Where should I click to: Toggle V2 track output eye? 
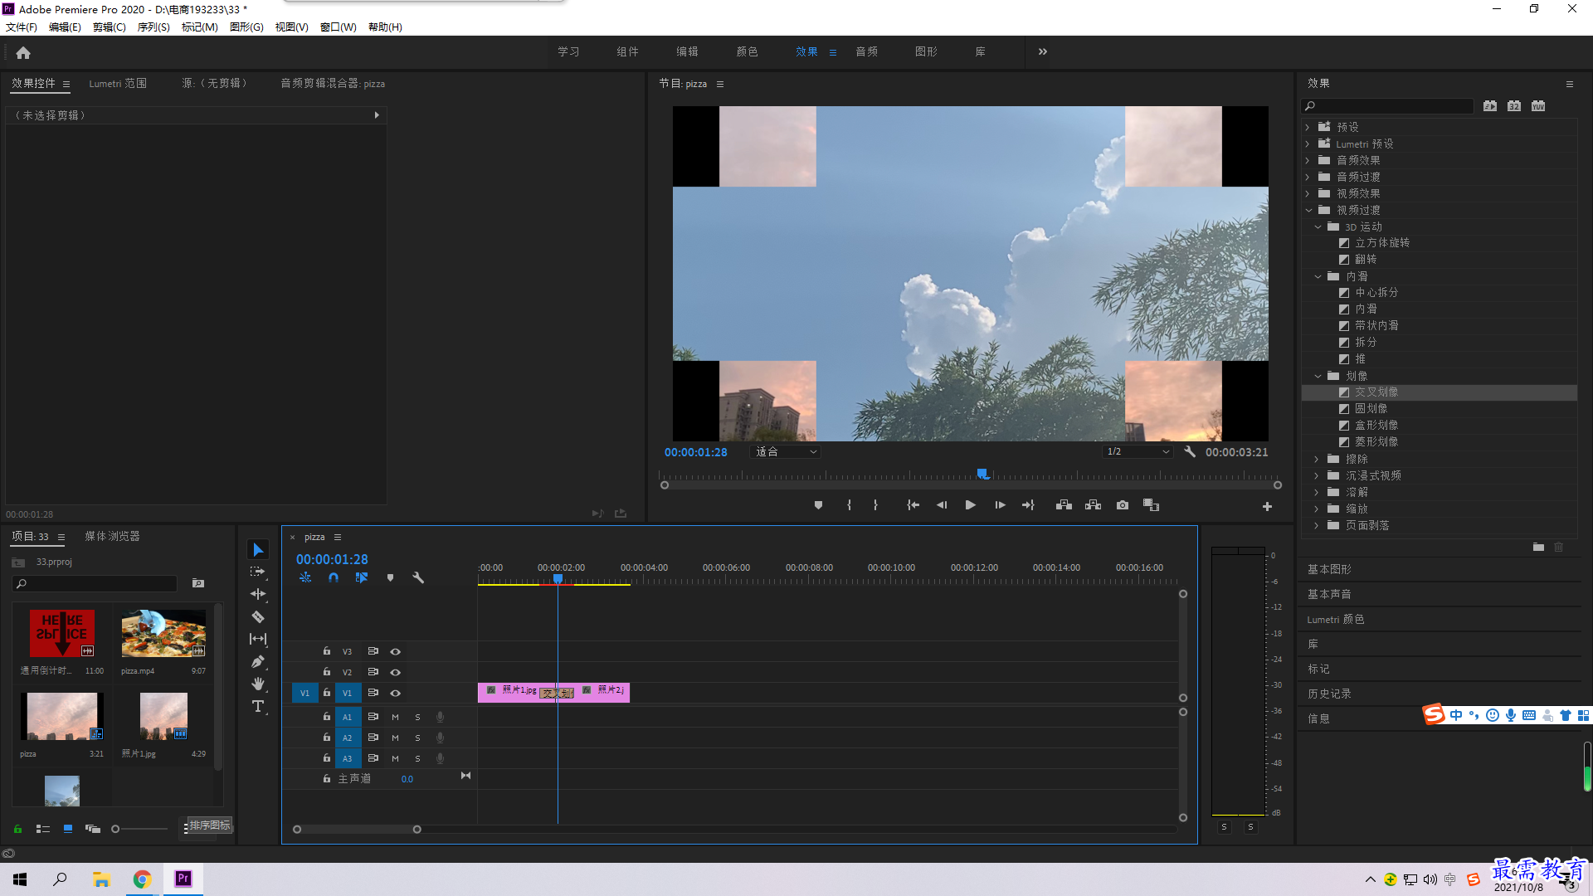396,673
